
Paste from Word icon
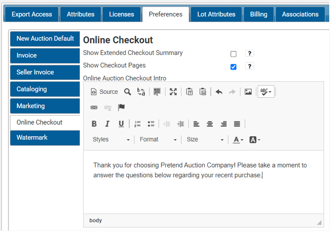203,92
